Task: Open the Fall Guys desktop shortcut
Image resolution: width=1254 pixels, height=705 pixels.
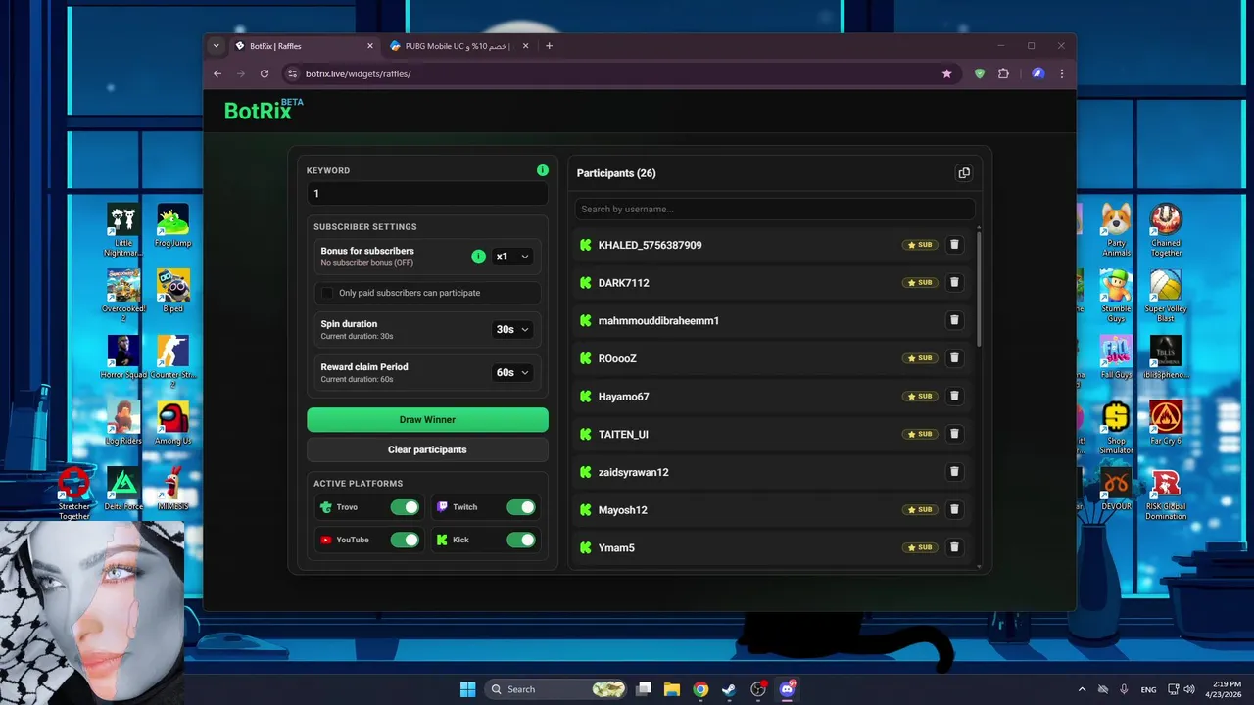Action: point(1115,357)
